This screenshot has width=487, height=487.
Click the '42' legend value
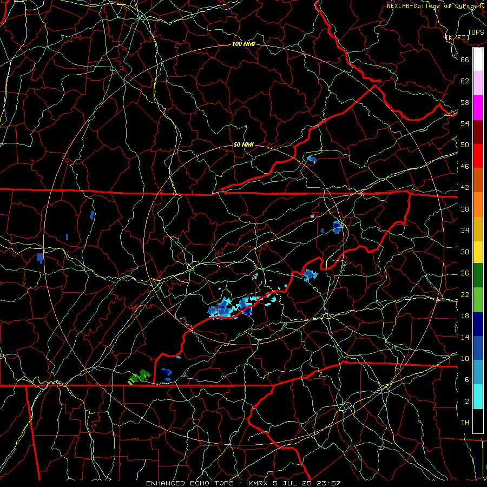click(465, 188)
